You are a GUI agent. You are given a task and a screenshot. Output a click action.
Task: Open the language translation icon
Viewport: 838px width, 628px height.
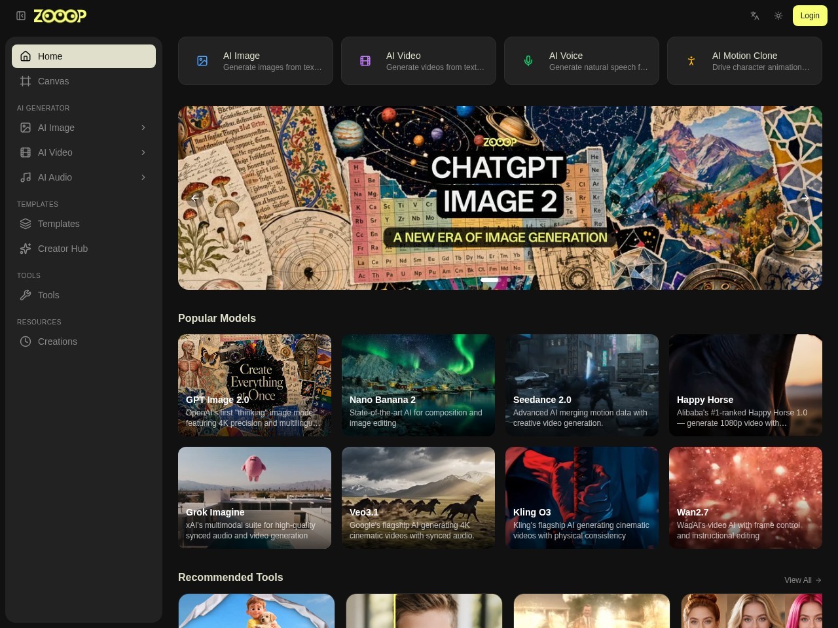pyautogui.click(x=755, y=16)
